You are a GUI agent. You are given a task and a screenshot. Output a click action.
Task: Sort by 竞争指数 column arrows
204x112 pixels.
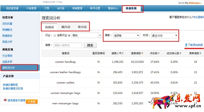200,53
